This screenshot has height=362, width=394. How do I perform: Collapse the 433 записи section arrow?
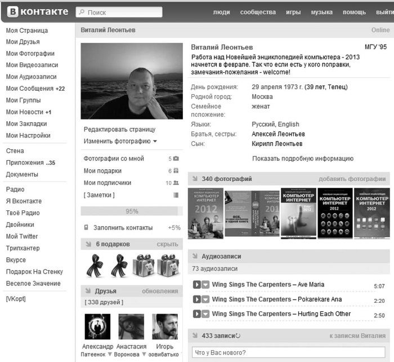195,335
